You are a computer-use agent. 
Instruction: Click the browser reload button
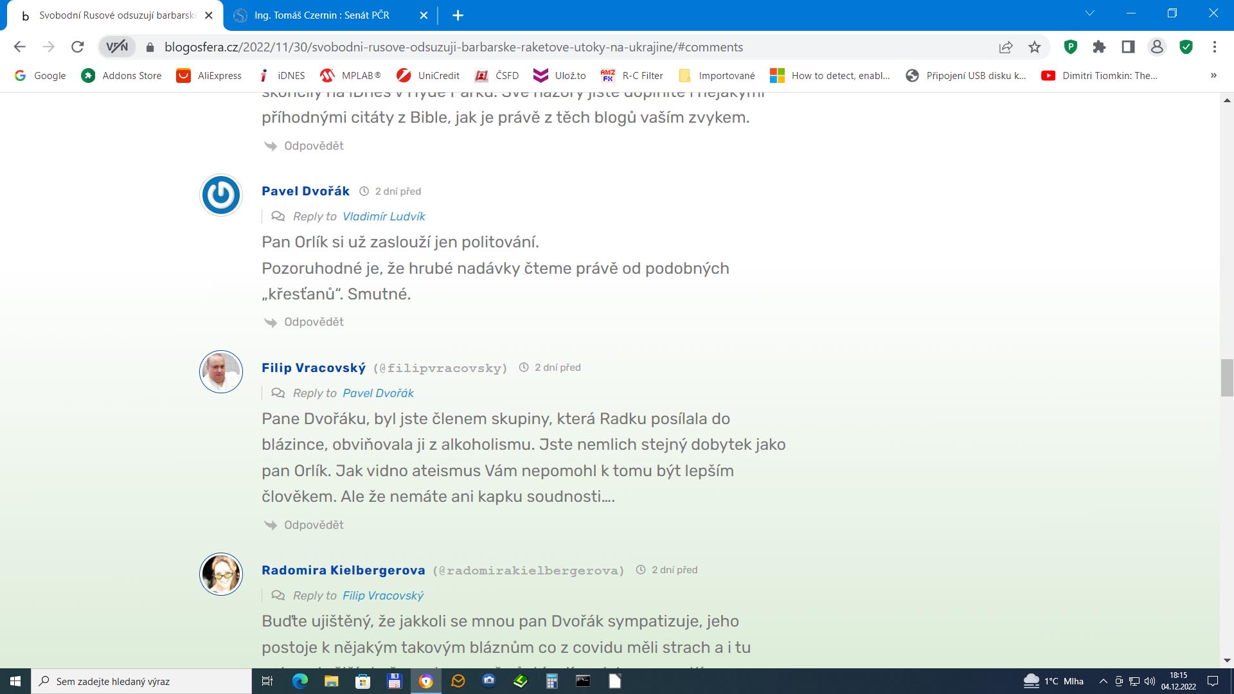click(78, 47)
